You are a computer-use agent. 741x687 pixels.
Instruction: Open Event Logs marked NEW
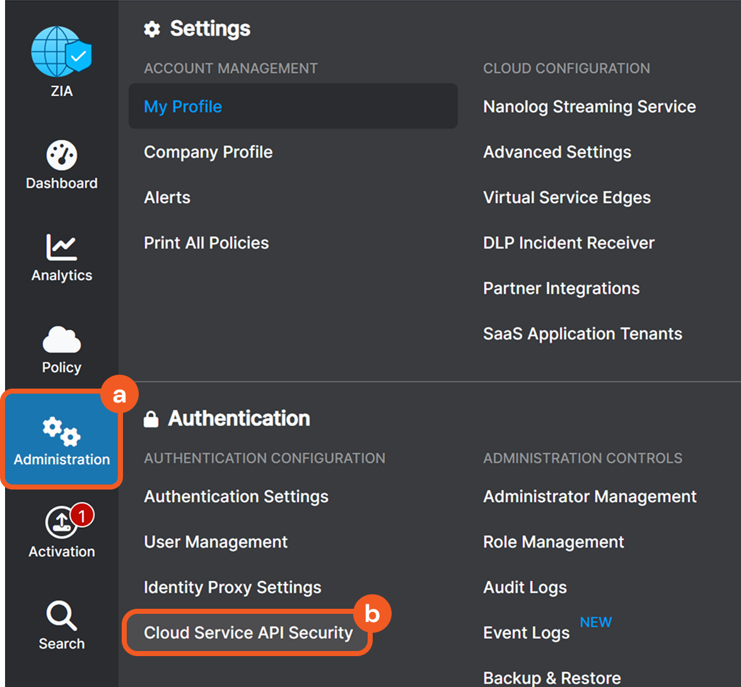526,633
